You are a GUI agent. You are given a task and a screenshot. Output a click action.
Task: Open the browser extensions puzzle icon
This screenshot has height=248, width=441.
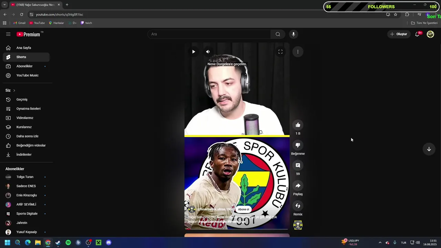pos(407,14)
